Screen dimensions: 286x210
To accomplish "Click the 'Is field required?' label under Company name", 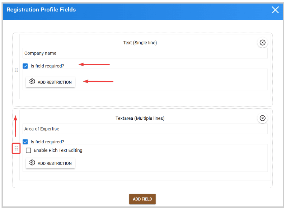I will 47,66.
